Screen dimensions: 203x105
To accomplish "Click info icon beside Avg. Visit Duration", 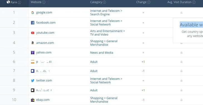I will [194, 2].
